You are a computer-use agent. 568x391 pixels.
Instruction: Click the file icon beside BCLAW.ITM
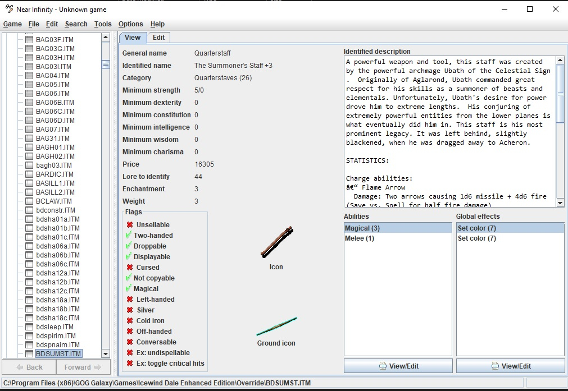[29, 201]
